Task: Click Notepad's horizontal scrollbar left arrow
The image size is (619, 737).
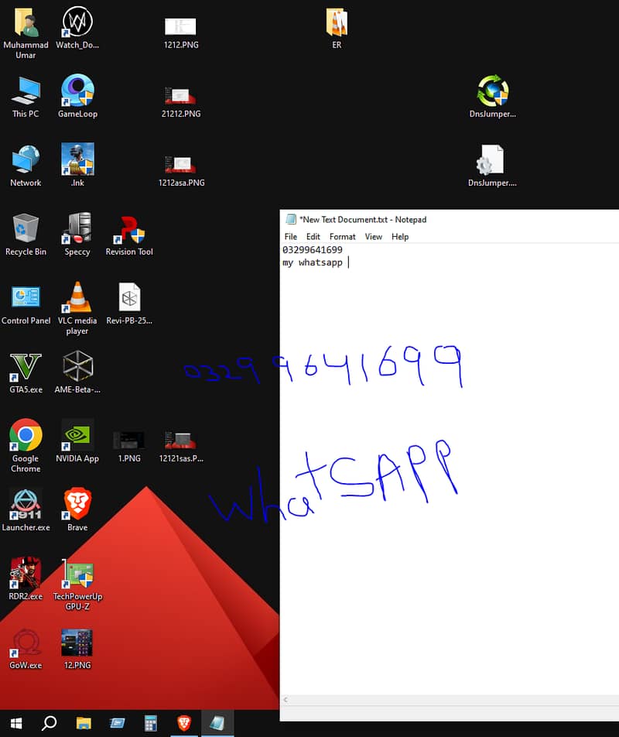Action: click(x=286, y=700)
